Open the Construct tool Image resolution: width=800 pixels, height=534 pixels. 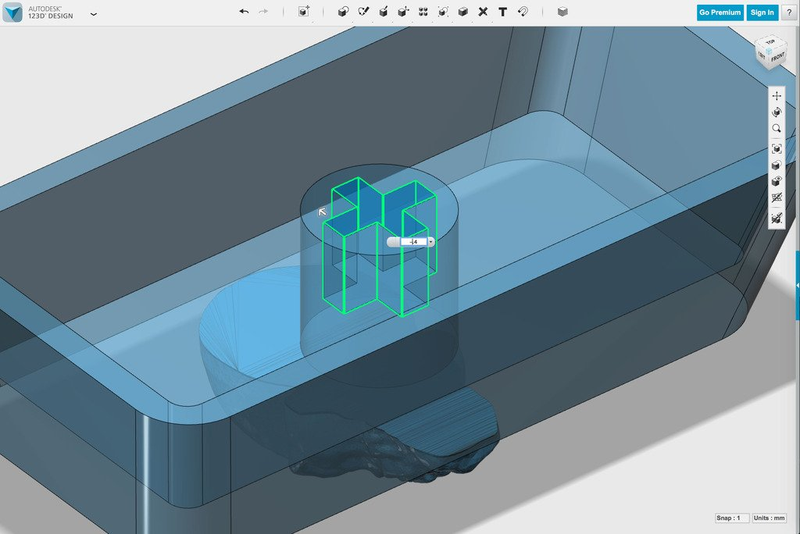(x=383, y=11)
